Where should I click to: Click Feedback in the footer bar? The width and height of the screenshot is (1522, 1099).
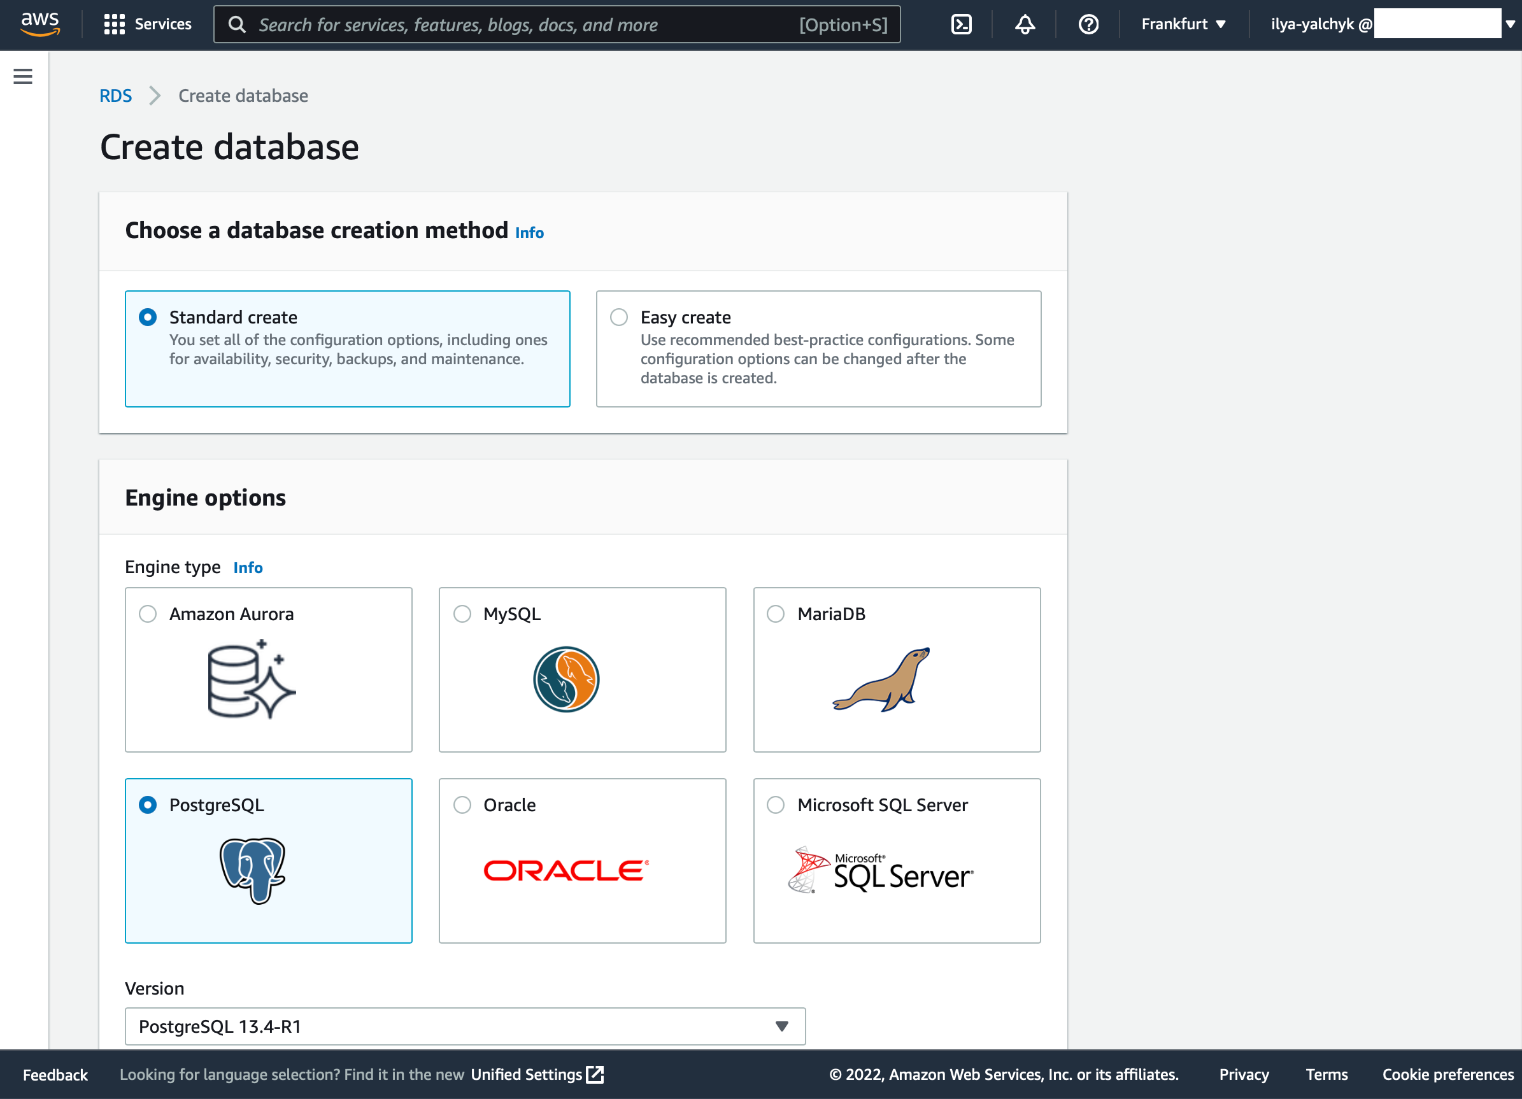point(55,1075)
